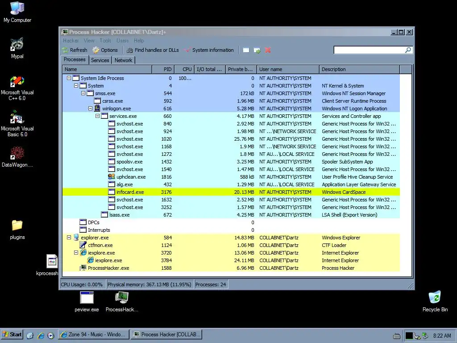
Task: Select svchost.exe with PID 1020
Action: (x=231, y=139)
